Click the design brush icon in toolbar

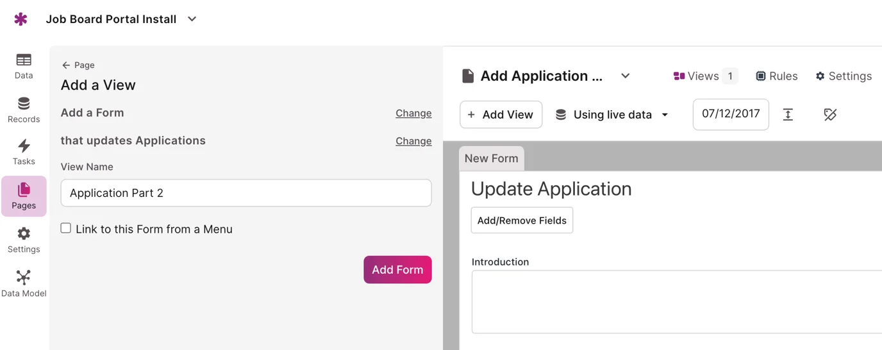(830, 115)
